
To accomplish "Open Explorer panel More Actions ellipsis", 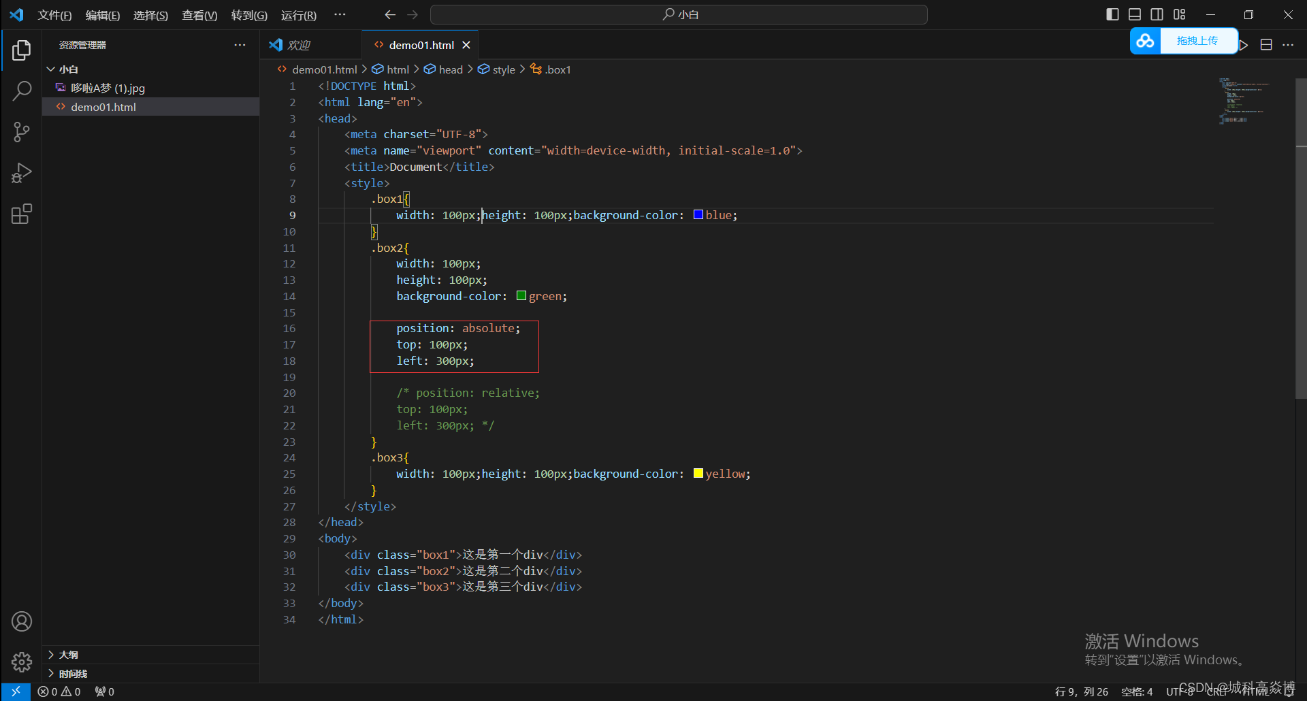I will click(240, 45).
